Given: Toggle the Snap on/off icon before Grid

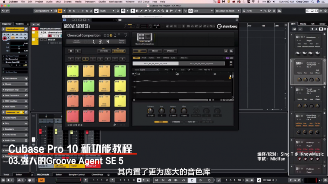Looking at the screenshot, I should 190,11.
